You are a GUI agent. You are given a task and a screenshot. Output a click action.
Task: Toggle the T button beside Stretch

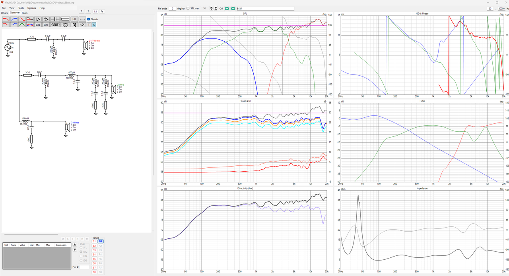pos(89,25)
